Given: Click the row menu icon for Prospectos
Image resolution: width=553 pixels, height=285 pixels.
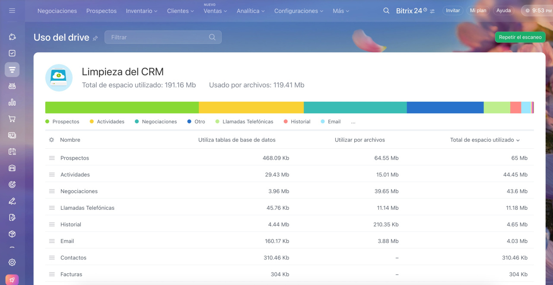Looking at the screenshot, I should [x=52, y=158].
